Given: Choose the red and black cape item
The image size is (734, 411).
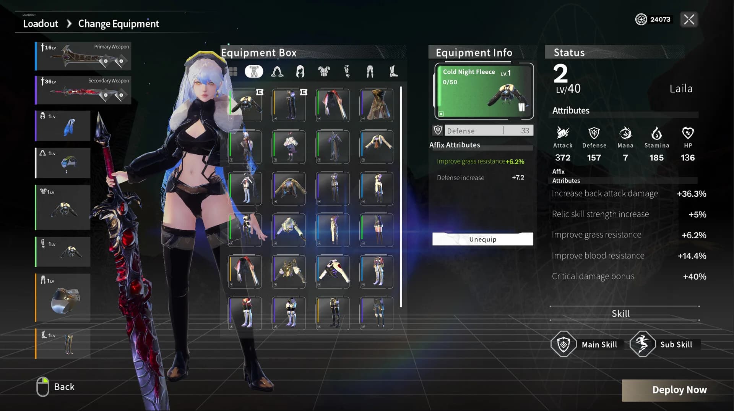Looking at the screenshot, I should (x=333, y=105).
